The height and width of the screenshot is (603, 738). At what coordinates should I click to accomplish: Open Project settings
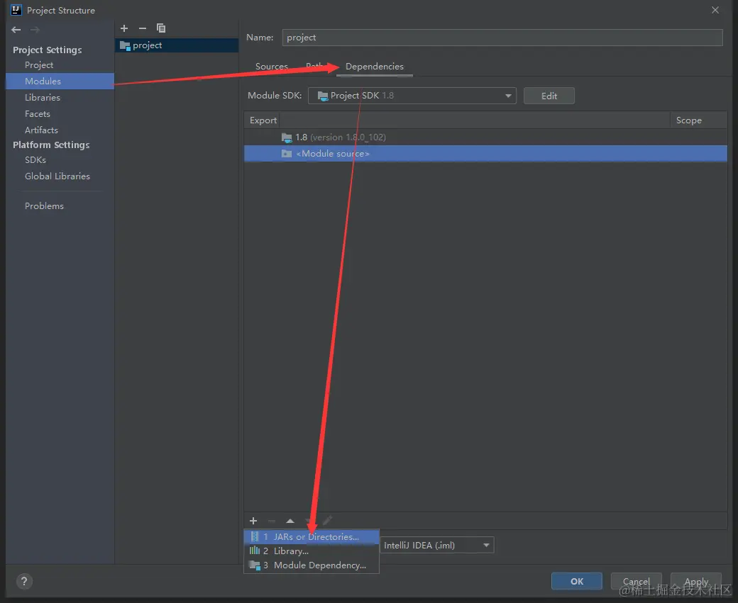[39, 65]
